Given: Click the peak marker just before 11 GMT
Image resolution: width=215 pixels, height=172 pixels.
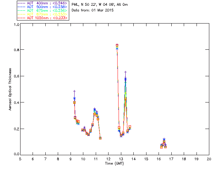Looking at the screenshot, I should tap(95, 110).
